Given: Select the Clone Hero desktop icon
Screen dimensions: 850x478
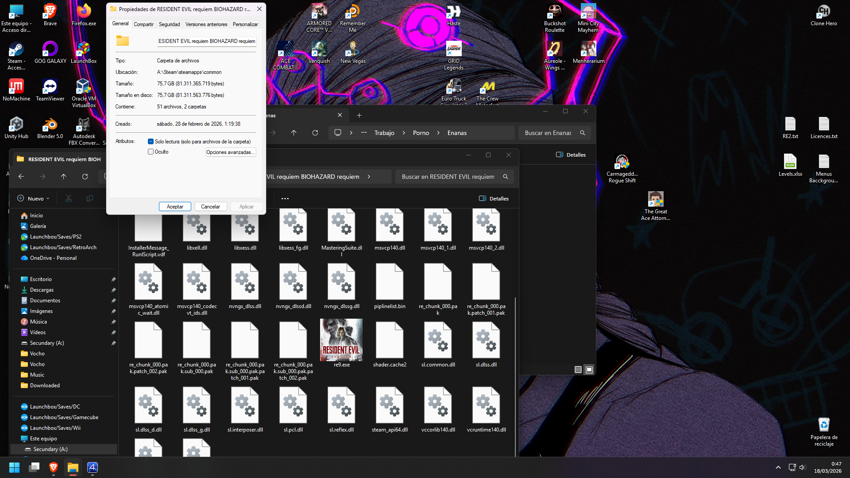Looking at the screenshot, I should 824,15.
